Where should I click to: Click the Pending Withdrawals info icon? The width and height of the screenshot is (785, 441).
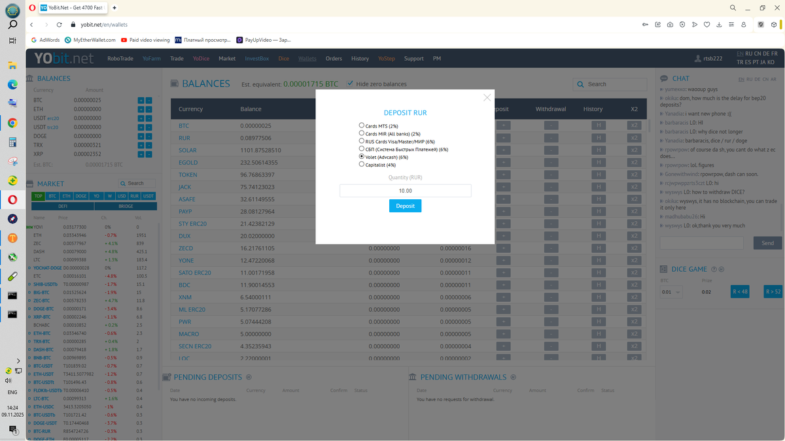[513, 377]
